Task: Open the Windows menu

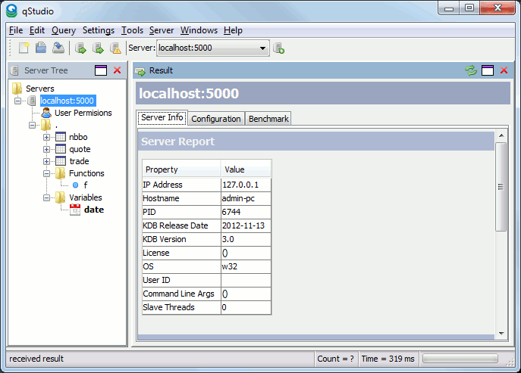Action: coord(199,30)
